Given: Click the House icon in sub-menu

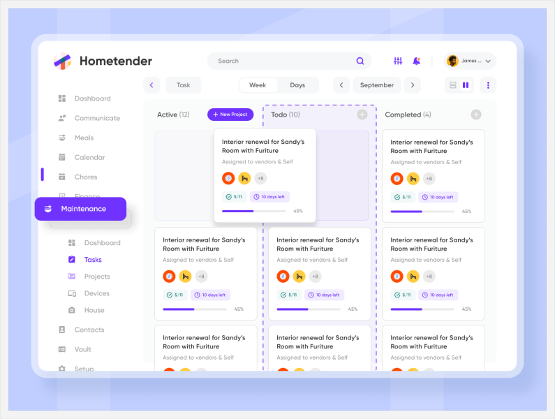Looking at the screenshot, I should (72, 310).
